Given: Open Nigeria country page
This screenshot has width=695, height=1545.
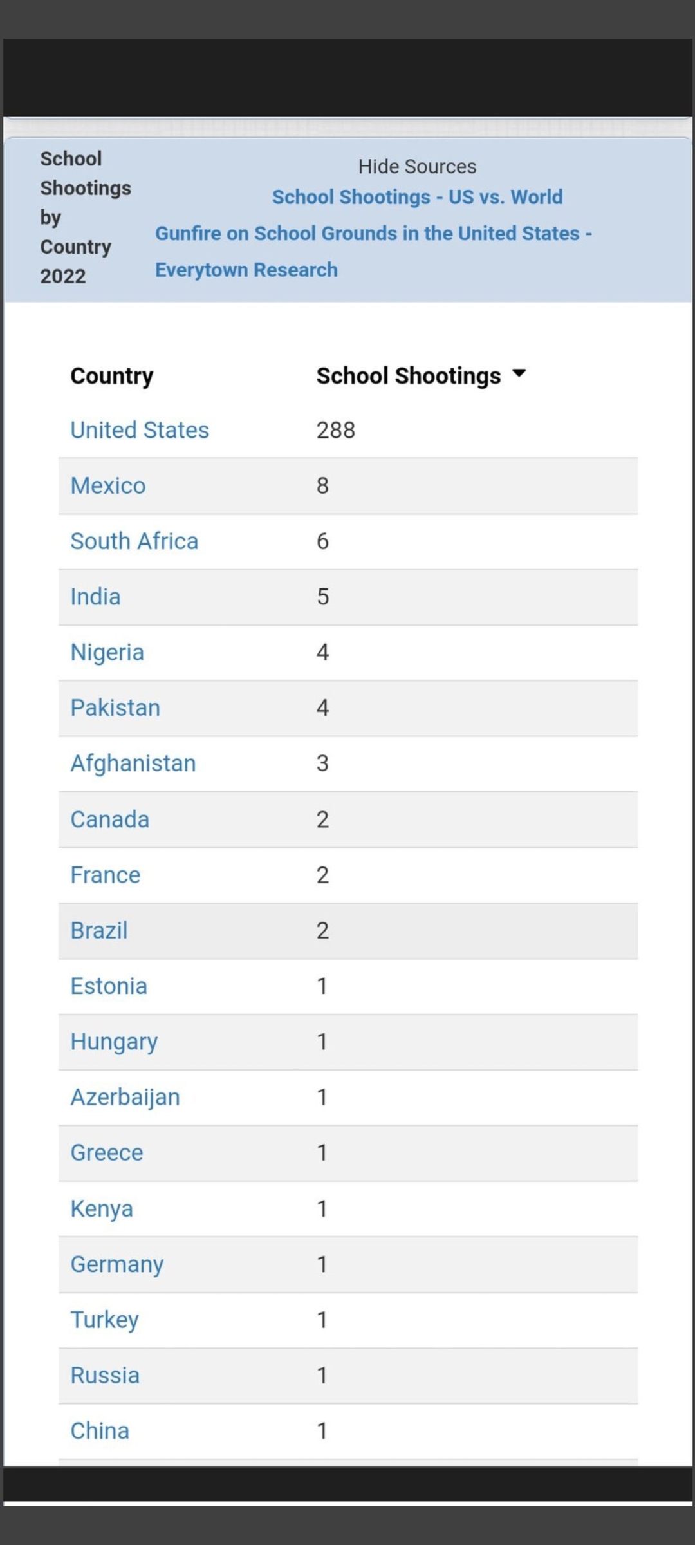Looking at the screenshot, I should pos(107,652).
